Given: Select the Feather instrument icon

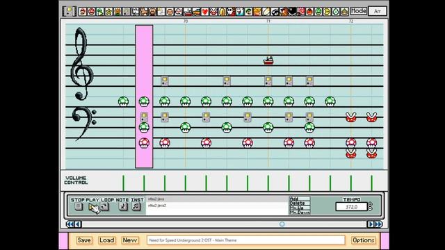Looking at the screenshot, I should click(x=266, y=12).
